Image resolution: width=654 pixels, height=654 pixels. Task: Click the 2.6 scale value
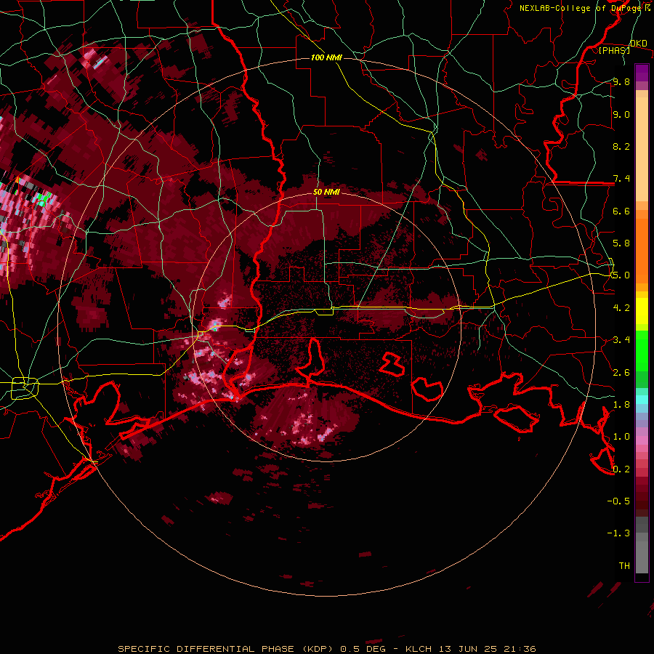tap(621, 372)
